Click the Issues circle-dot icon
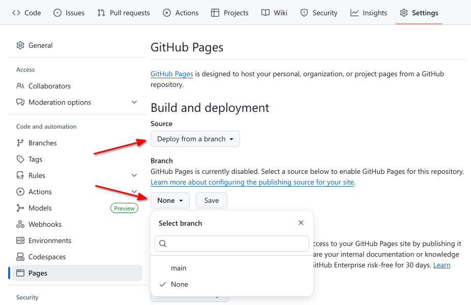 pos(57,13)
